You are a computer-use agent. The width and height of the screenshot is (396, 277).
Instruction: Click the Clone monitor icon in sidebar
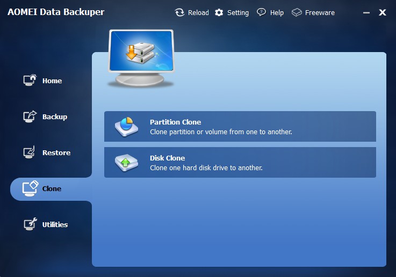[30, 188]
